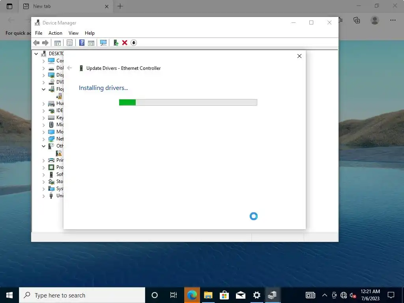The image size is (404, 303).
Task: Select the warning device under Floppy controllers
Action: [x=59, y=96]
